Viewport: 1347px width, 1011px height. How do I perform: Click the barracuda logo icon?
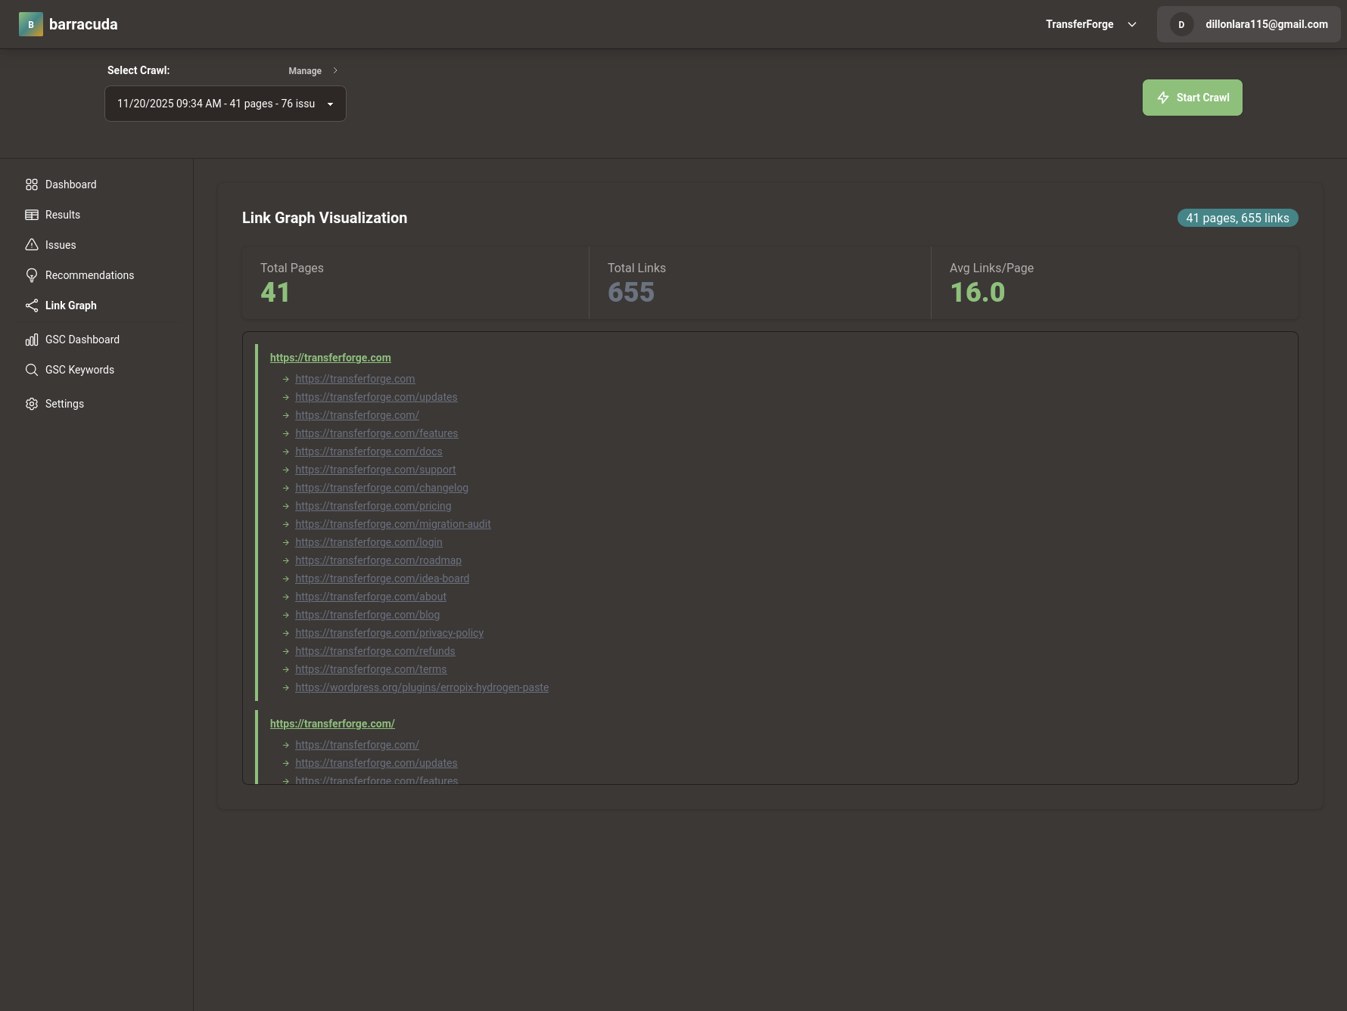coord(31,23)
